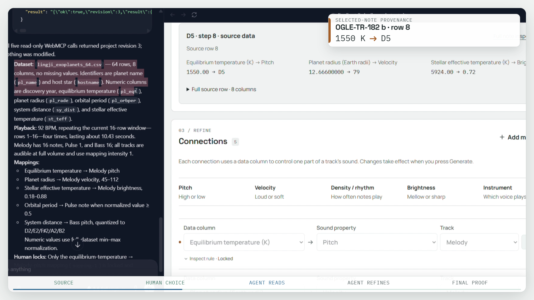
Task: Click the value 1550.00 → D5
Action: coord(206,72)
